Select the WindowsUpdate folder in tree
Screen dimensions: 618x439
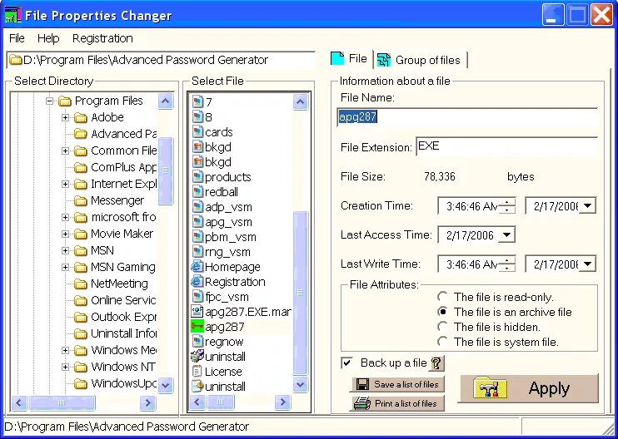pos(124,383)
